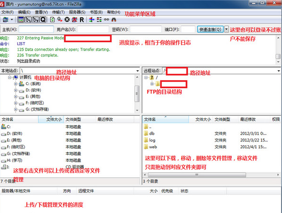Expand the D: (软件) tree node

coord(16,90)
